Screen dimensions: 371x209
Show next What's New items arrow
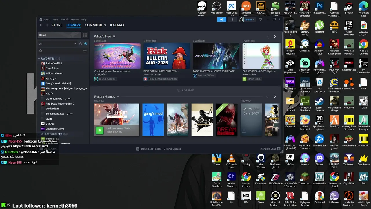(x=275, y=37)
